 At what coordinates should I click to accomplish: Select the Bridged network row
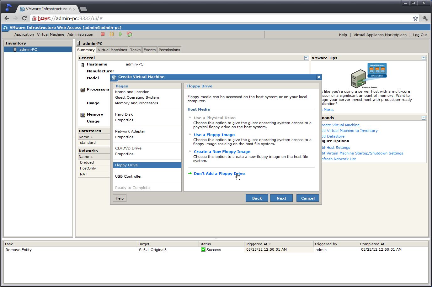point(94,162)
